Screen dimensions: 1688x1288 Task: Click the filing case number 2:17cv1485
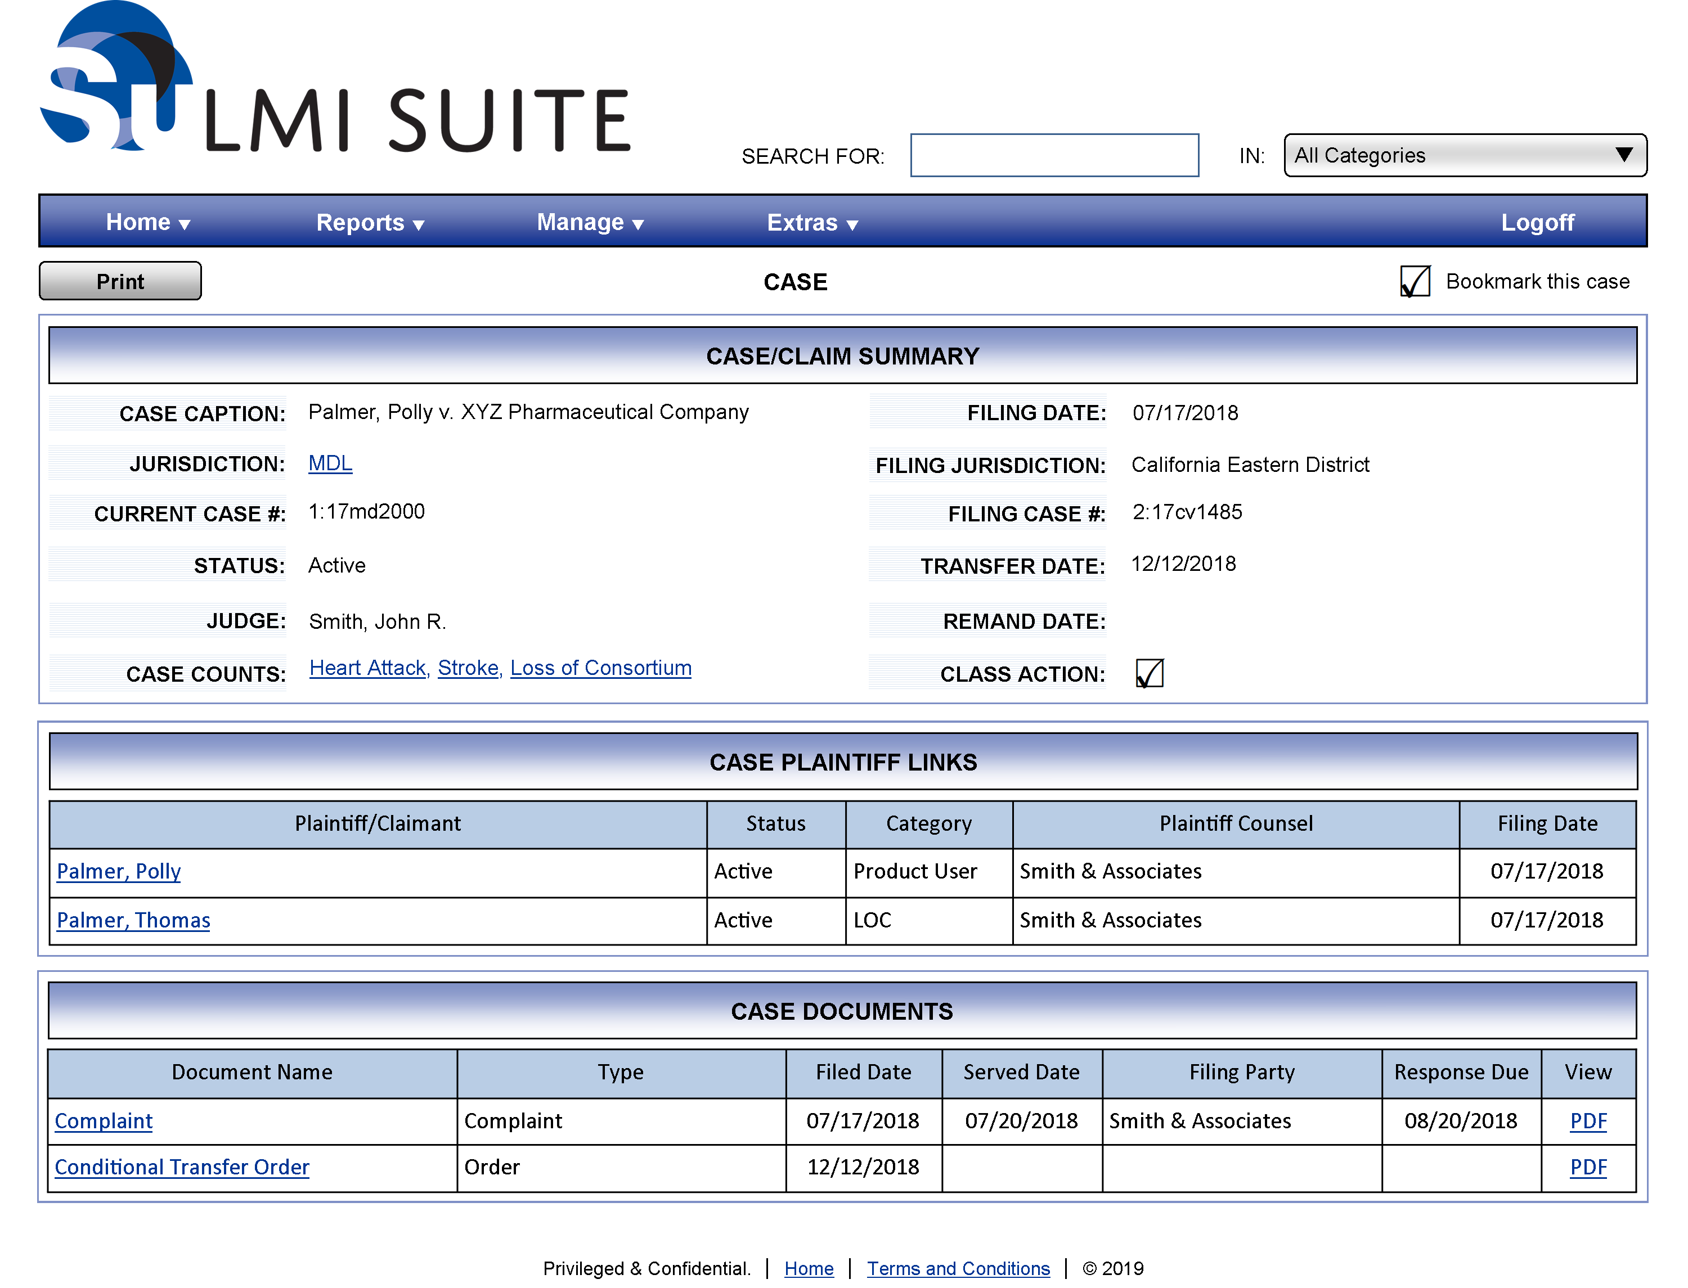point(1187,511)
